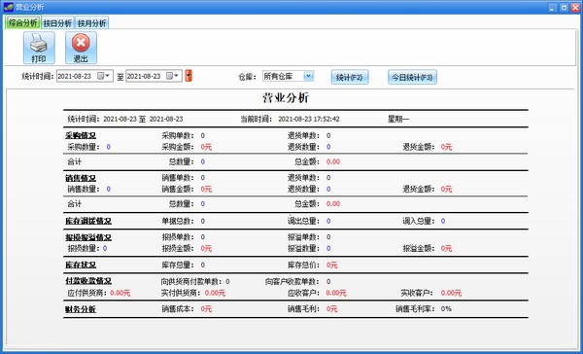Click the start date field 2021-08-23

(76, 76)
